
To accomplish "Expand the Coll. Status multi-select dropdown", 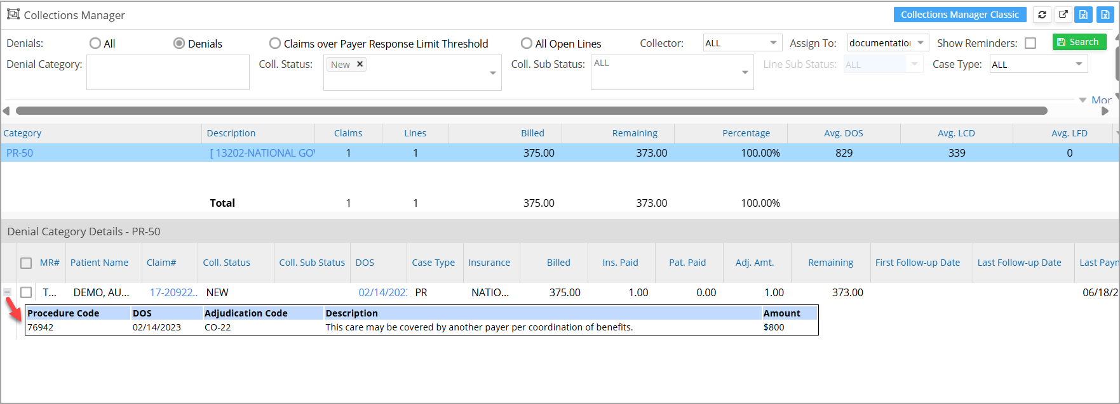I will pyautogui.click(x=492, y=73).
